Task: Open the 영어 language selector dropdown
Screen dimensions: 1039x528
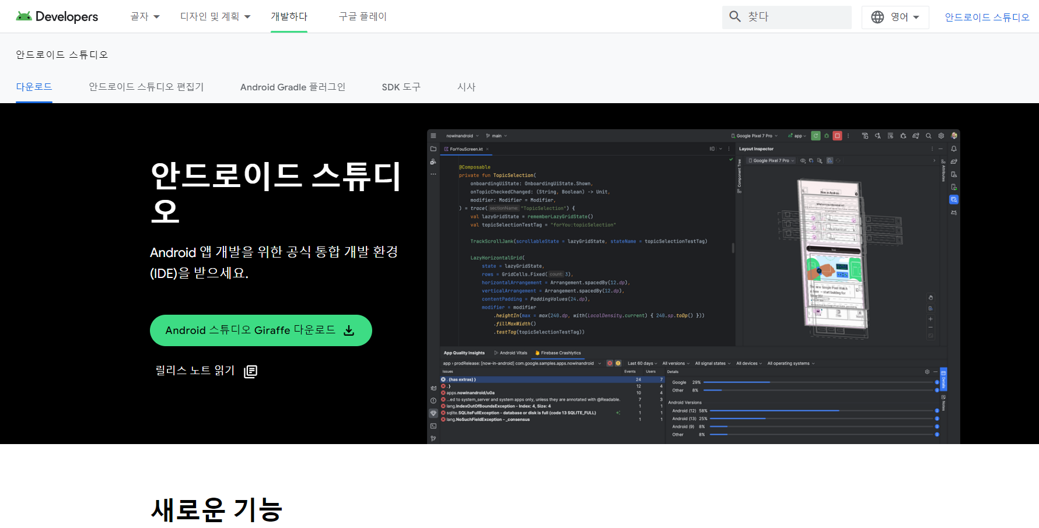Action: point(895,17)
